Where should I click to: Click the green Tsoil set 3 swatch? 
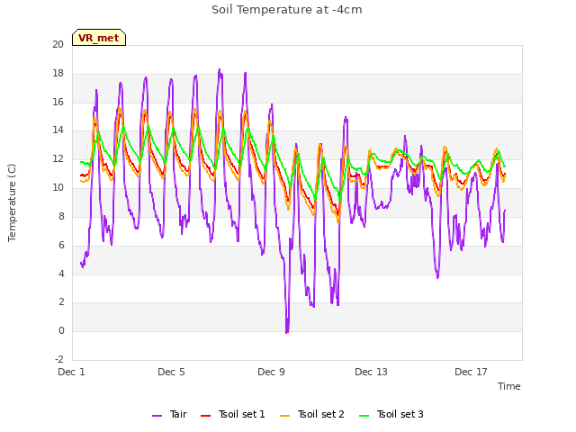364,416
